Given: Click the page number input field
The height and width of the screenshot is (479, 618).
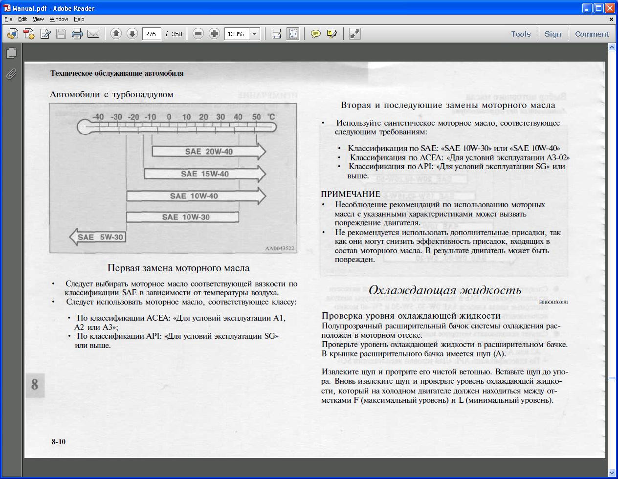Looking at the screenshot, I should [x=152, y=34].
